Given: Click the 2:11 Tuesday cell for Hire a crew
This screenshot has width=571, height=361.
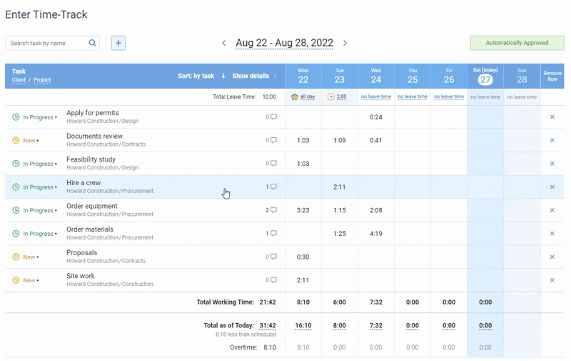Looking at the screenshot, I should (x=340, y=187).
